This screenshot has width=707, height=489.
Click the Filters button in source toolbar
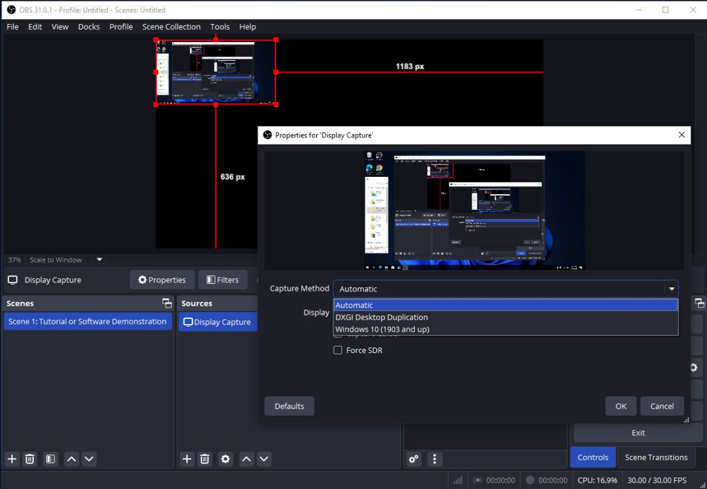[223, 280]
